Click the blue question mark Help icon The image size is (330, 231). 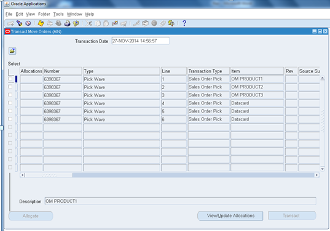tap(184, 23)
